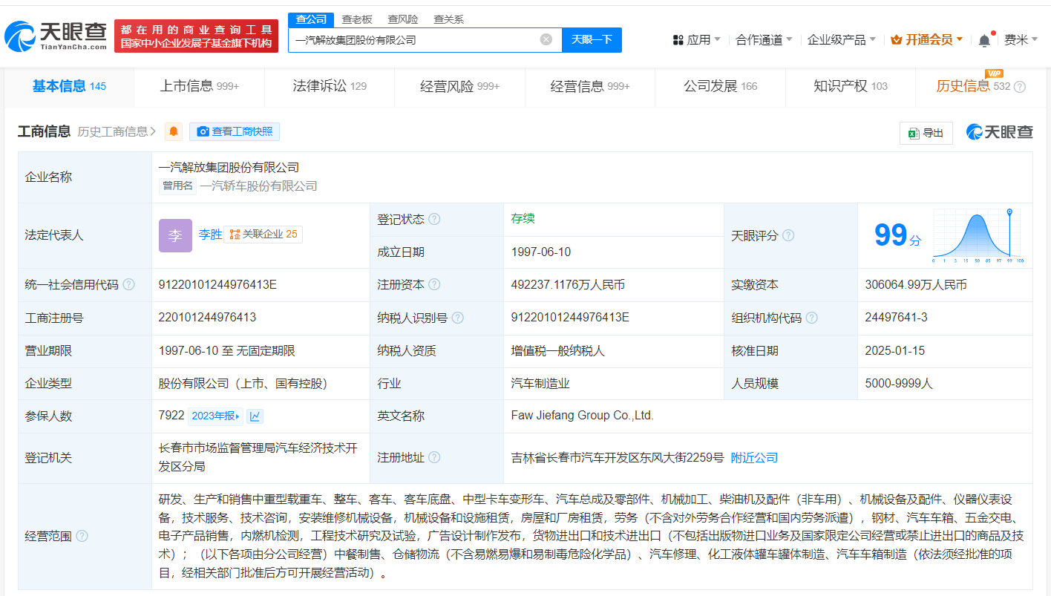This screenshot has height=596, width=1051.
Task: Click help icon next to 统一社会信用代码
Action: (x=129, y=285)
